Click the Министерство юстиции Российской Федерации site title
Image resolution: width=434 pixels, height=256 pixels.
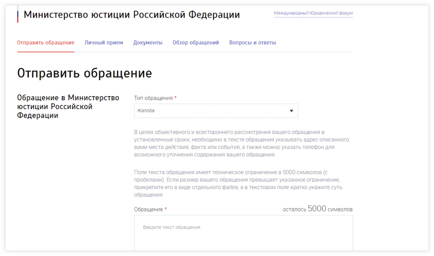pyautogui.click(x=132, y=15)
